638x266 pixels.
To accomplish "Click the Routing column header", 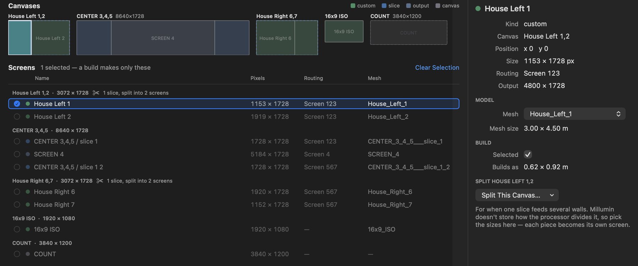I will click(313, 78).
